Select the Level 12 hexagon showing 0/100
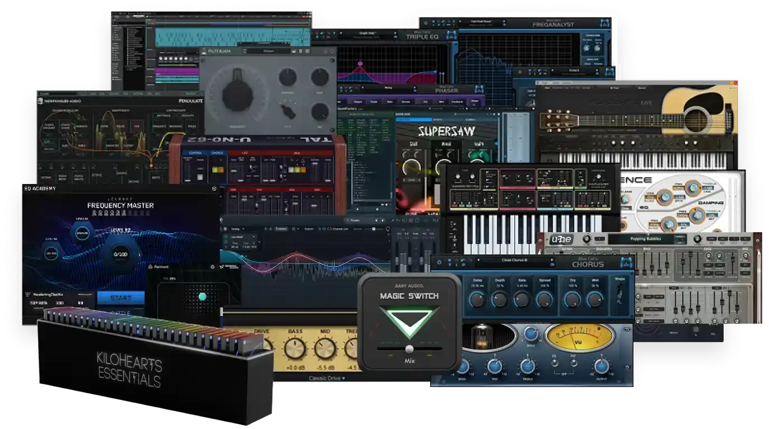This screenshot has width=769, height=429. point(120,254)
